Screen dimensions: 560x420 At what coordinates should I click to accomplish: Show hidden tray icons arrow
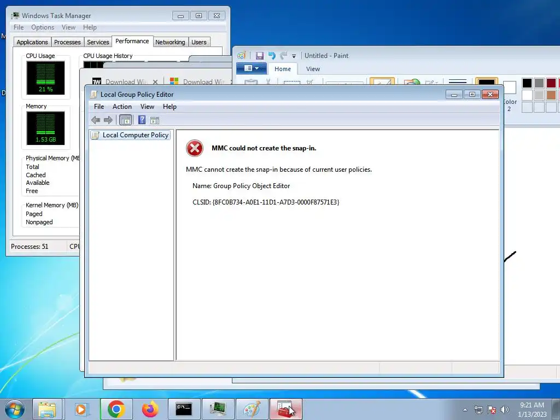465,410
